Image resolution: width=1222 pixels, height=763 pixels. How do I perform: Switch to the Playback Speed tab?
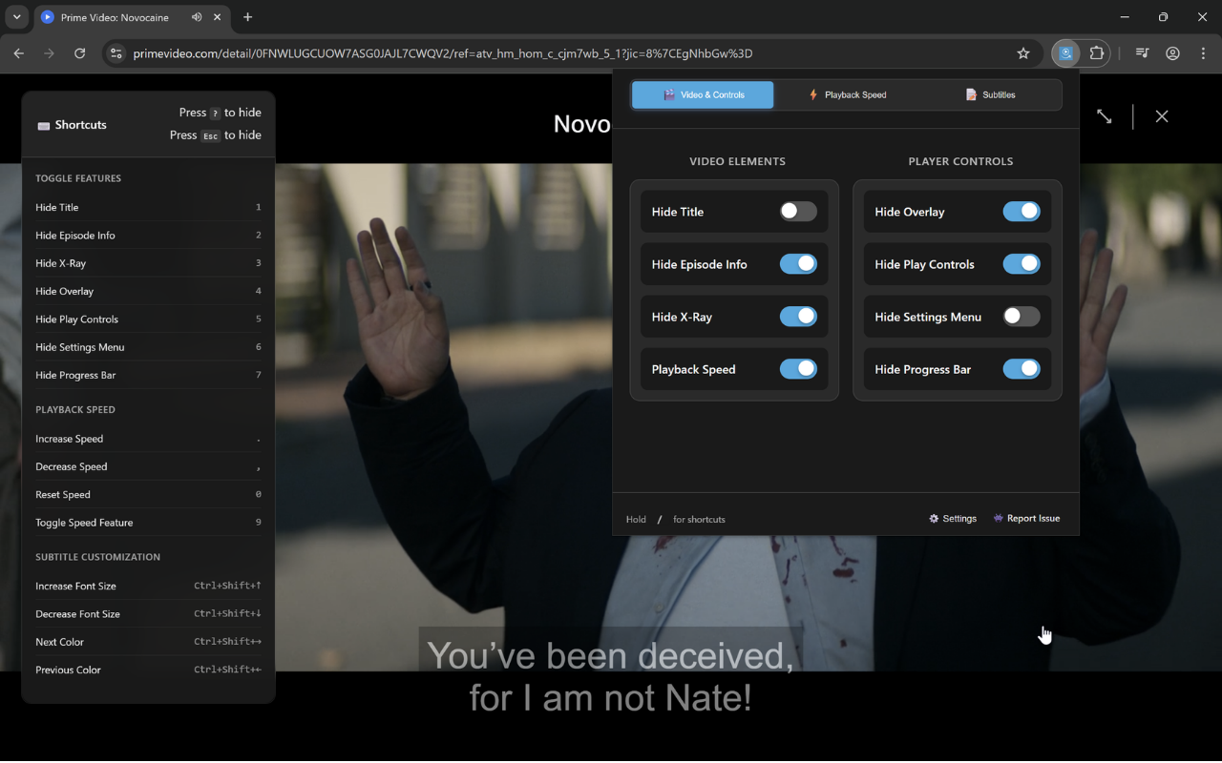pyautogui.click(x=847, y=94)
